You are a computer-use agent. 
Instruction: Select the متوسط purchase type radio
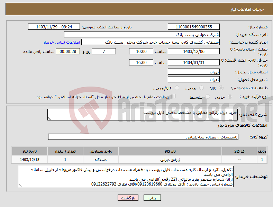[208, 96]
